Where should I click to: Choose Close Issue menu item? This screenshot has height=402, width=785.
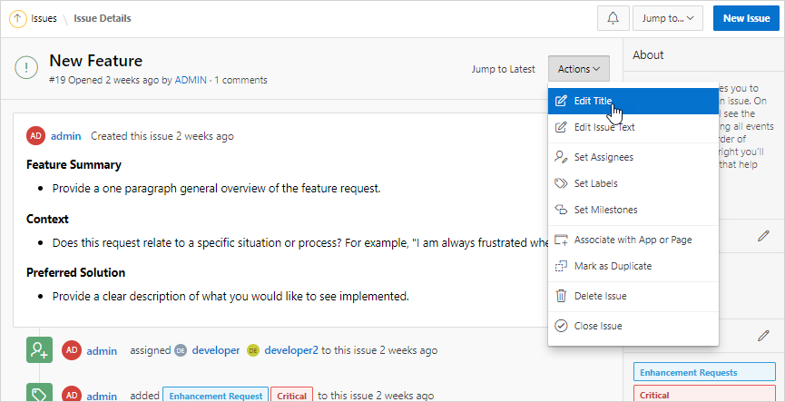coord(598,326)
